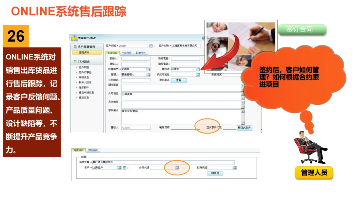Expand 樣品申請信息 tree item
354x199 pixels.
pos(77,92)
